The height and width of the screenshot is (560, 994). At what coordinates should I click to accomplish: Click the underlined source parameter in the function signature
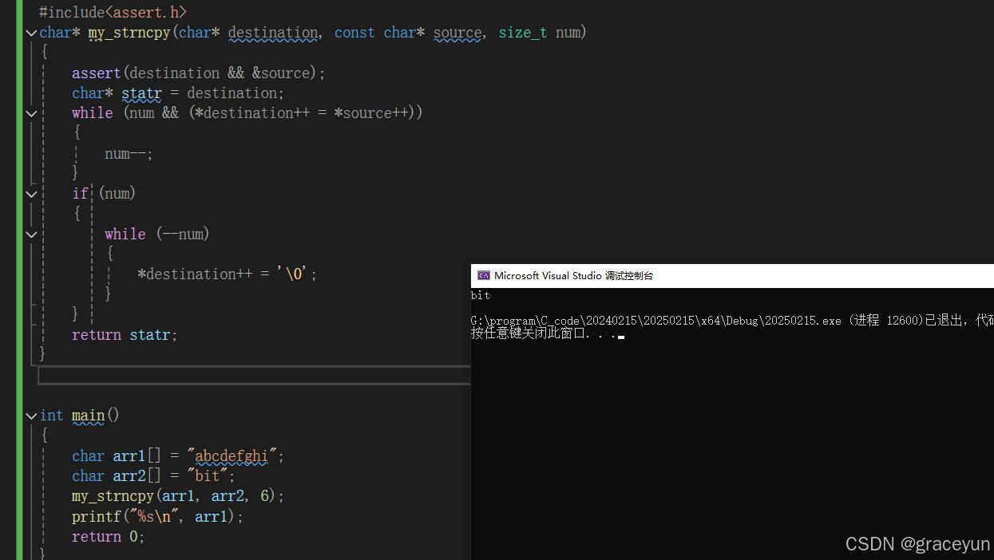pyautogui.click(x=457, y=33)
